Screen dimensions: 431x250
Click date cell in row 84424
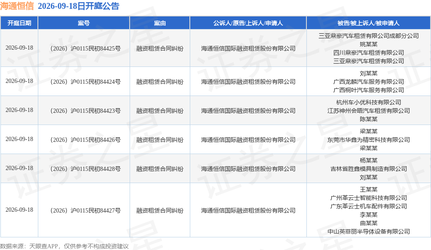point(19,81)
